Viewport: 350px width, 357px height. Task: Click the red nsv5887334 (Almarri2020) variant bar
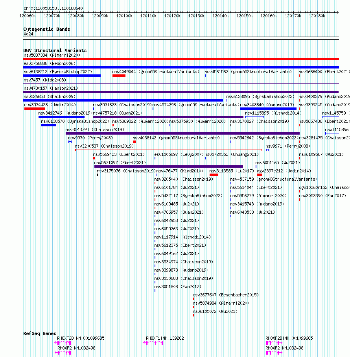(181, 59)
